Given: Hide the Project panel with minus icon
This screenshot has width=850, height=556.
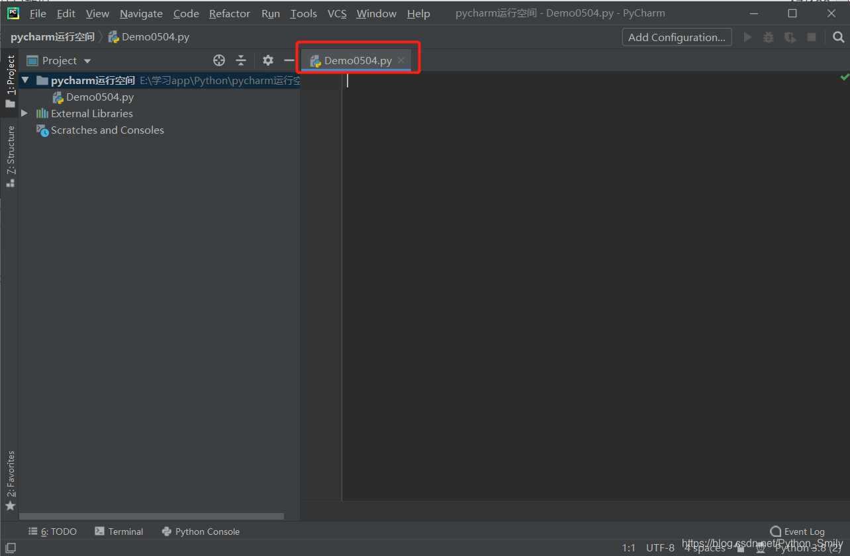Looking at the screenshot, I should tap(289, 60).
